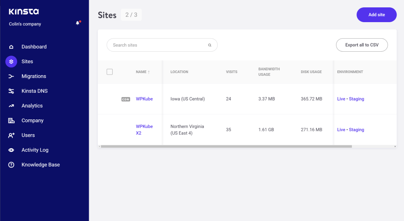
Task: Open the WPKube site link
Action: 144,99
